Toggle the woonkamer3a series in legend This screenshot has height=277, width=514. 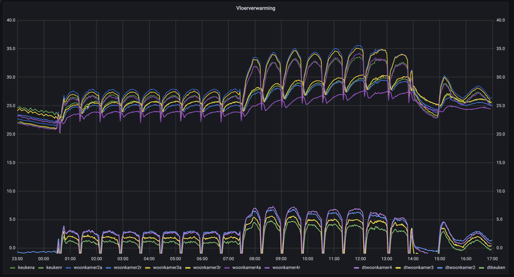click(167, 267)
